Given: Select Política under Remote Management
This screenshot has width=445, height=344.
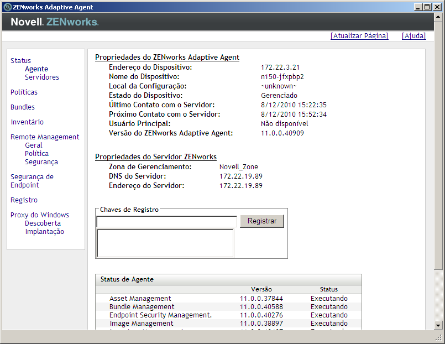Looking at the screenshot, I should pyautogui.click(x=36, y=153).
